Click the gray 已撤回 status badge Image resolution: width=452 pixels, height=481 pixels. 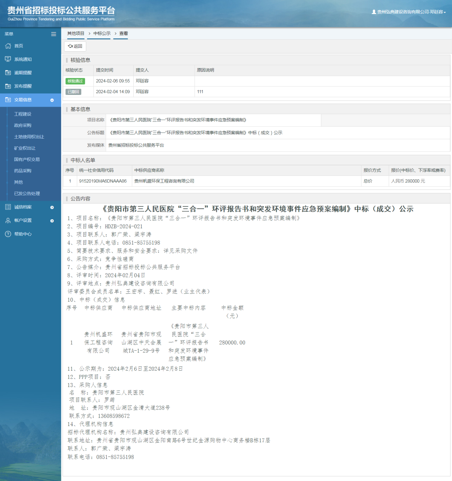point(73,92)
